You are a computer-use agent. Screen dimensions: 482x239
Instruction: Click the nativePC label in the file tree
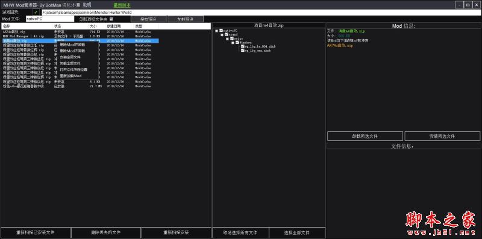230,31
